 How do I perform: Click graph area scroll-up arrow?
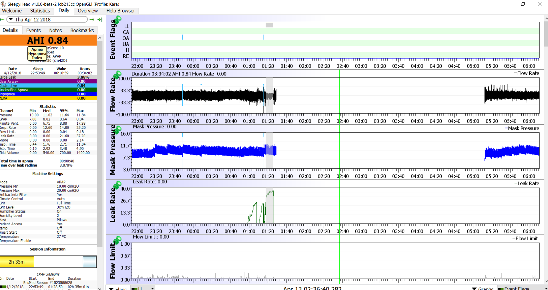[546, 18]
